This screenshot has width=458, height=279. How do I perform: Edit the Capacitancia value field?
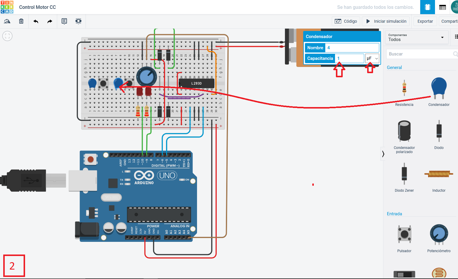point(350,58)
